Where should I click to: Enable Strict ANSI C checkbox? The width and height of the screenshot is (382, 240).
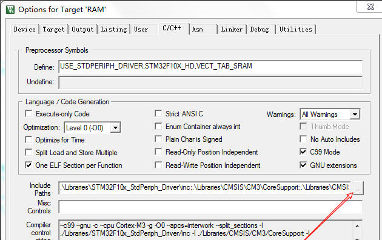[158, 113]
